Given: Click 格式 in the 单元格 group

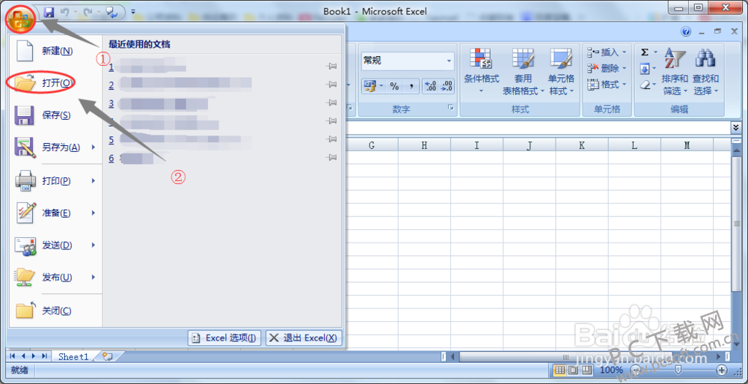Looking at the screenshot, I should point(607,84).
